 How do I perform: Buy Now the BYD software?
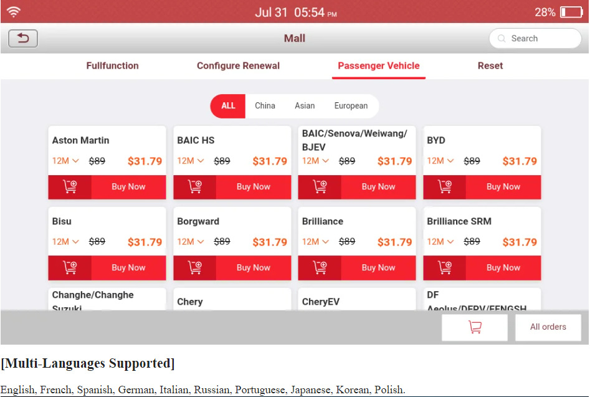(503, 186)
